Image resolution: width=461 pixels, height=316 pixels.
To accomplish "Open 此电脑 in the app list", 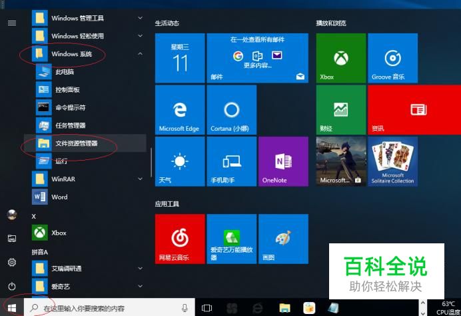I will 85,72.
